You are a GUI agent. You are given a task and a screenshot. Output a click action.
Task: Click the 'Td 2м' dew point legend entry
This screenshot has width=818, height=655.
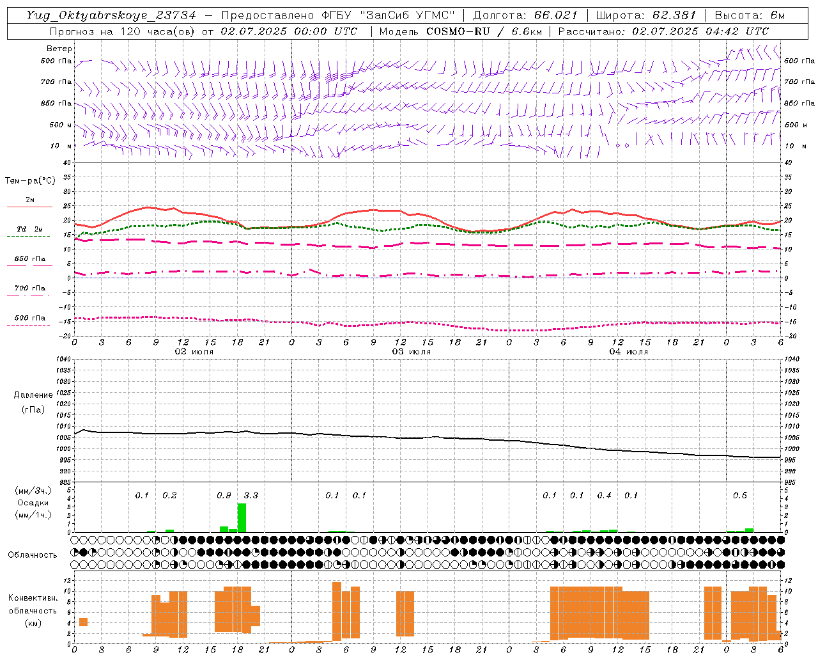(29, 229)
